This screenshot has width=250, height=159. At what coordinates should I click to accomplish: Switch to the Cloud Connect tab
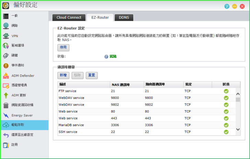tap(69, 18)
